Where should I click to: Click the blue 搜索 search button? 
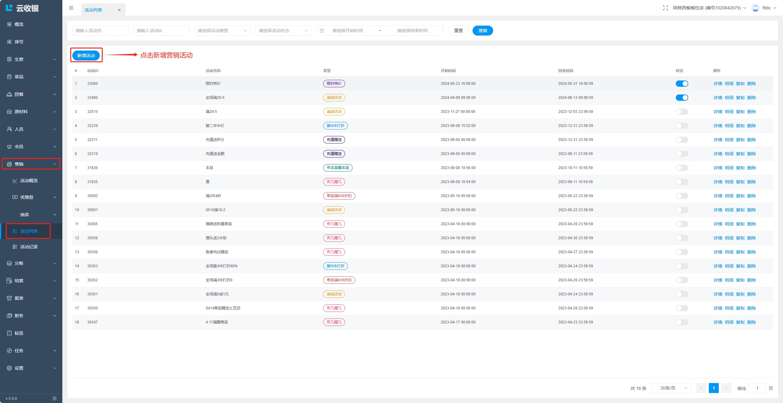[482, 31]
